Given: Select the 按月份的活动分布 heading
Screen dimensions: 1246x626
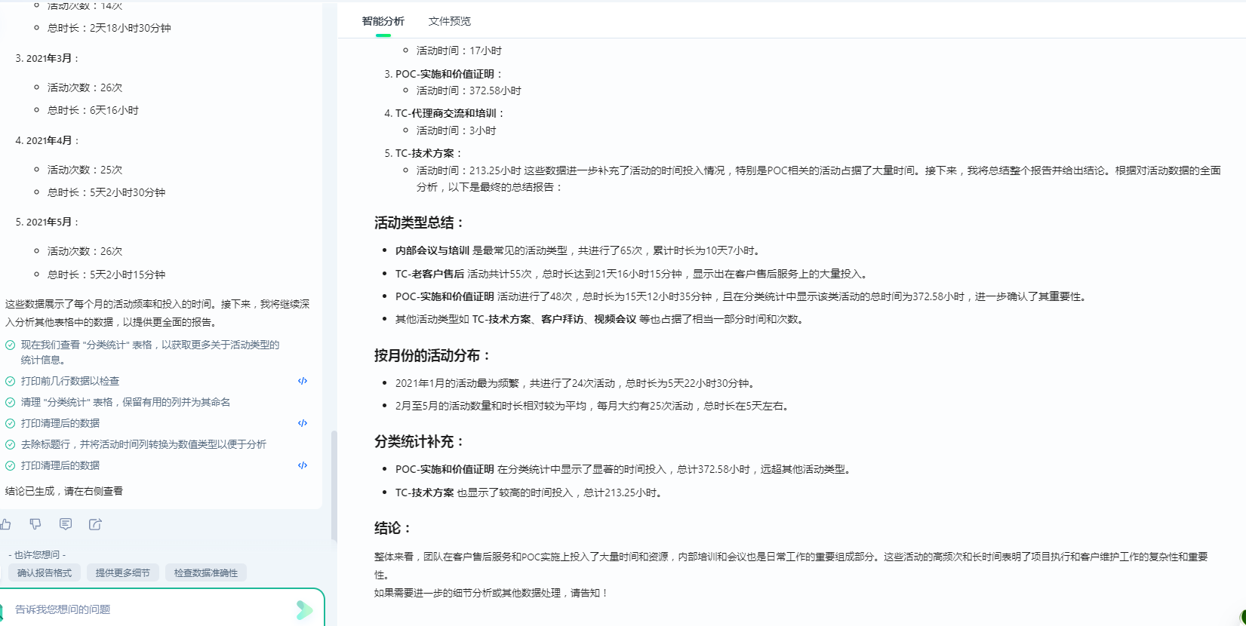Looking at the screenshot, I should (x=433, y=355).
